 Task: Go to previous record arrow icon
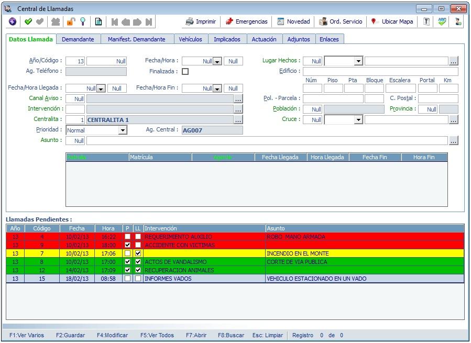[x=126, y=22]
